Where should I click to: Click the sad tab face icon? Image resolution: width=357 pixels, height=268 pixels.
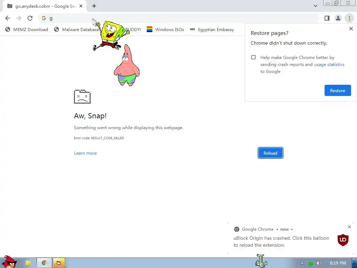(x=82, y=97)
